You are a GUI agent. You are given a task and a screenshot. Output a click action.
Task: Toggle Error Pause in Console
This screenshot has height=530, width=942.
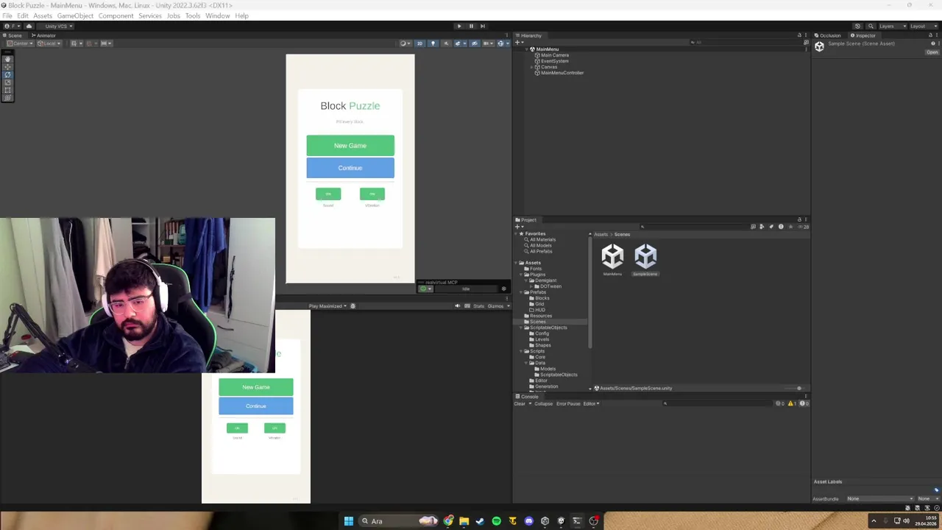[x=568, y=403]
